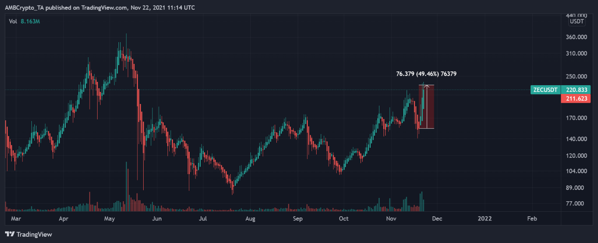Click the Dec label on time axis
The height and width of the screenshot is (243, 598).
pyautogui.click(x=437, y=218)
